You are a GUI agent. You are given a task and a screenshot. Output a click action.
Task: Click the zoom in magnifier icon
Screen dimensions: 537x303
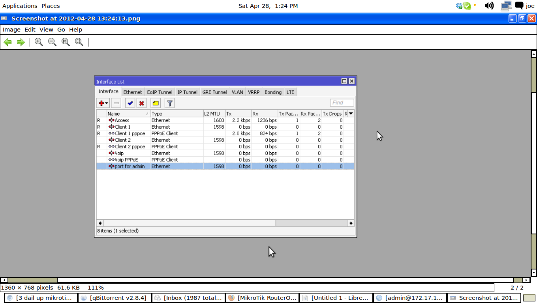[x=39, y=42]
